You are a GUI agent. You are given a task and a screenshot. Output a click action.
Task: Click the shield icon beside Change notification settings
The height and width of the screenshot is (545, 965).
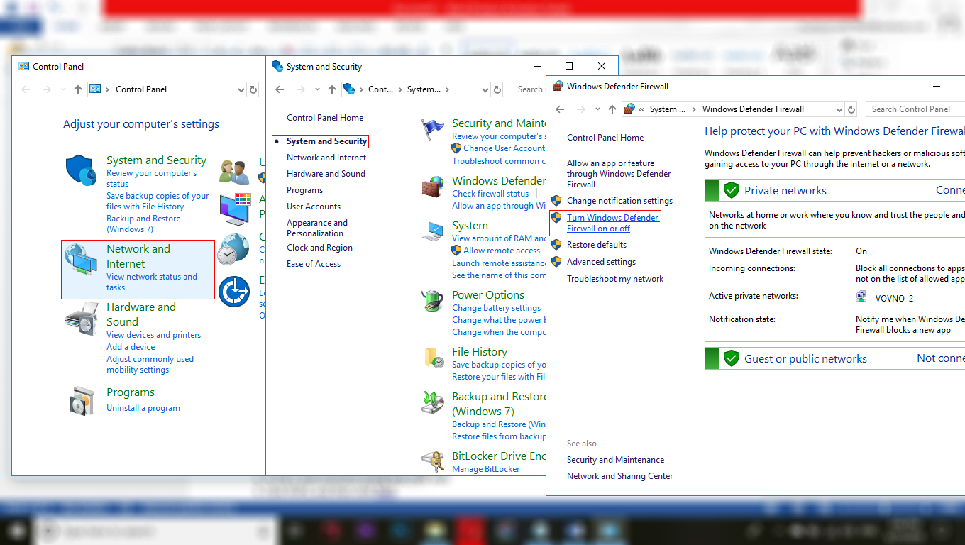[557, 201]
